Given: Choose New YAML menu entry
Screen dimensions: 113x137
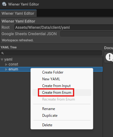Looking at the screenshot, I should click(x=62, y=79).
